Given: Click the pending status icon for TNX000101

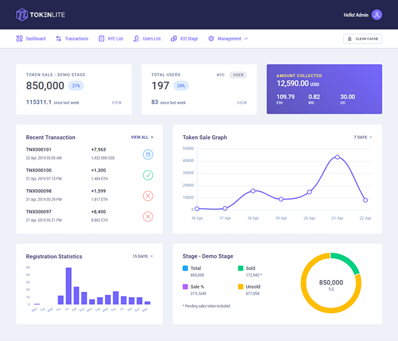Looking at the screenshot, I should point(148,154).
